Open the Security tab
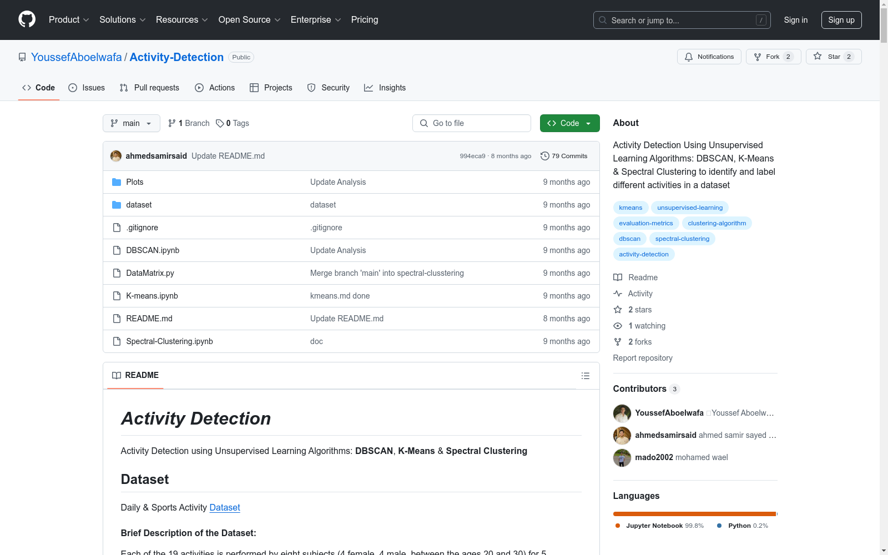Image resolution: width=888 pixels, height=555 pixels. (329, 88)
